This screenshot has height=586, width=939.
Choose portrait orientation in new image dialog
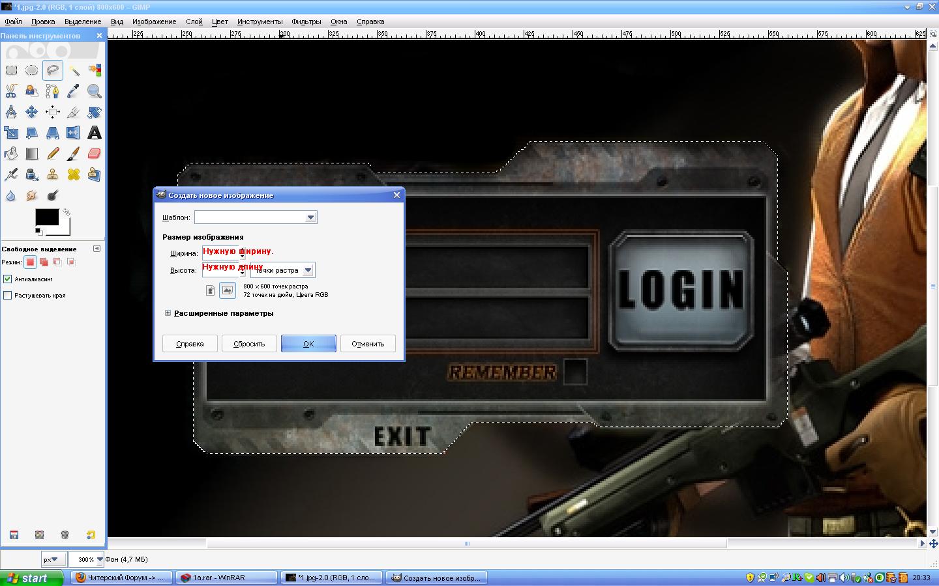pyautogui.click(x=210, y=290)
